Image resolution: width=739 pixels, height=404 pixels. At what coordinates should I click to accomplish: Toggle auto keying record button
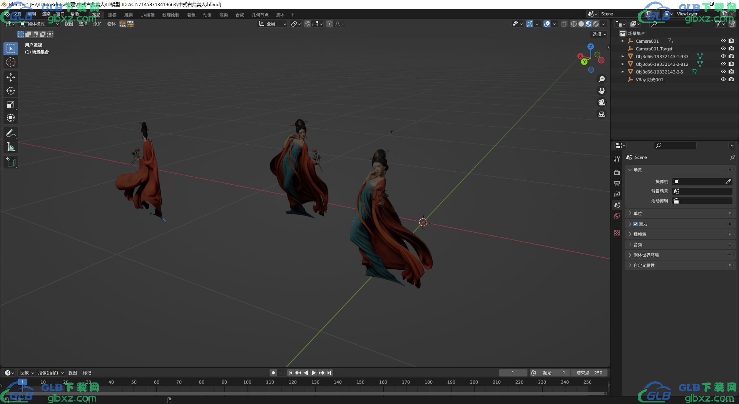[273, 373]
